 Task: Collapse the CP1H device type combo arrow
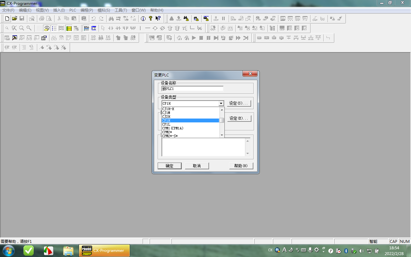(x=221, y=103)
